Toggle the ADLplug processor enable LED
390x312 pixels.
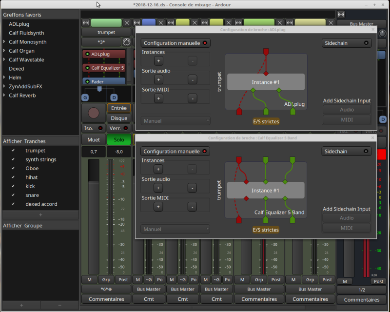pyautogui.click(x=87, y=54)
